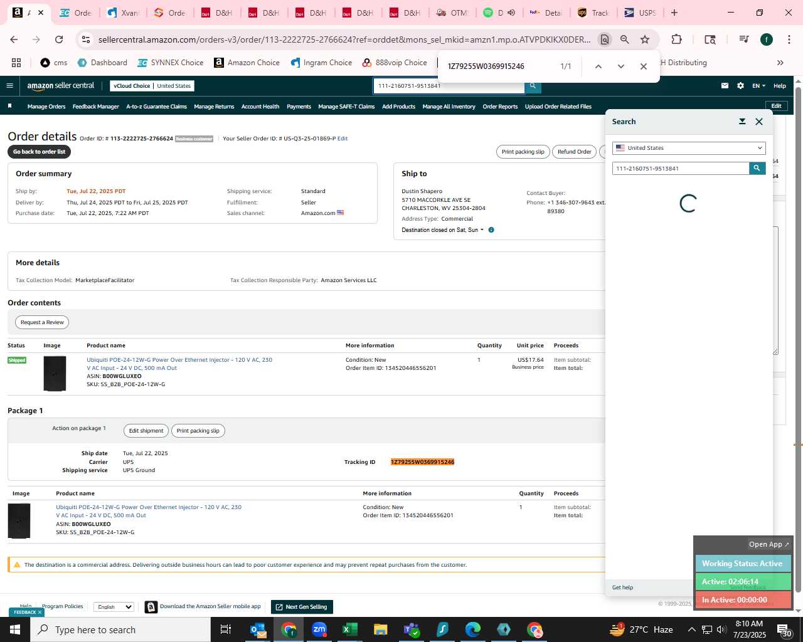This screenshot has height=642, width=803.
Task: Click the Refund Order button
Action: pos(574,152)
